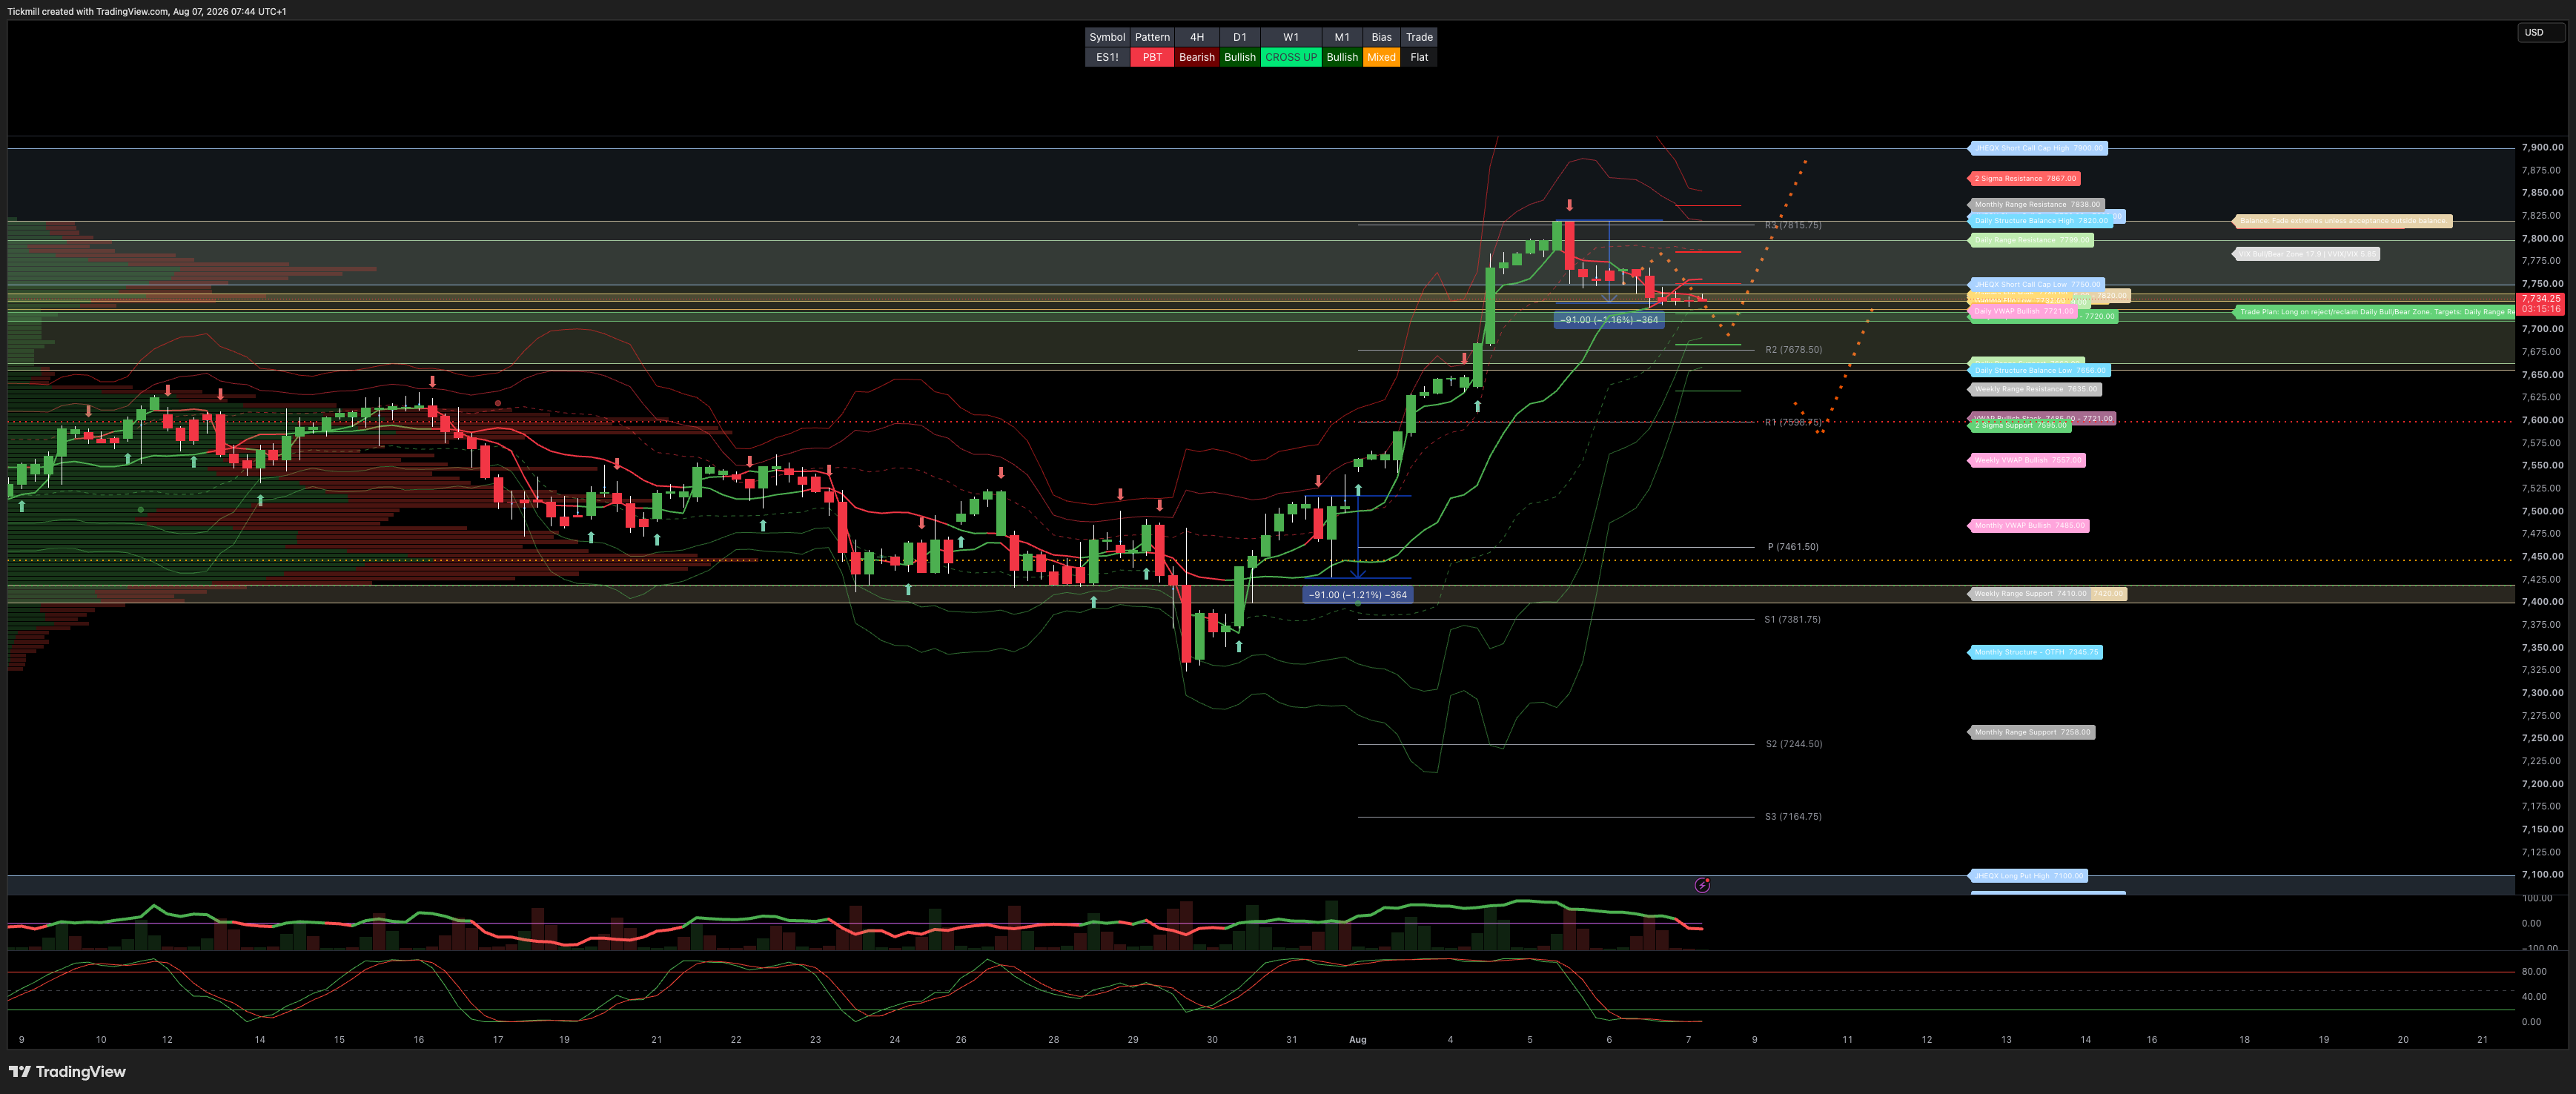The height and width of the screenshot is (1094, 2576).
Task: Select the Monthly Structure OTFH 7345.75 label
Action: [2036, 652]
